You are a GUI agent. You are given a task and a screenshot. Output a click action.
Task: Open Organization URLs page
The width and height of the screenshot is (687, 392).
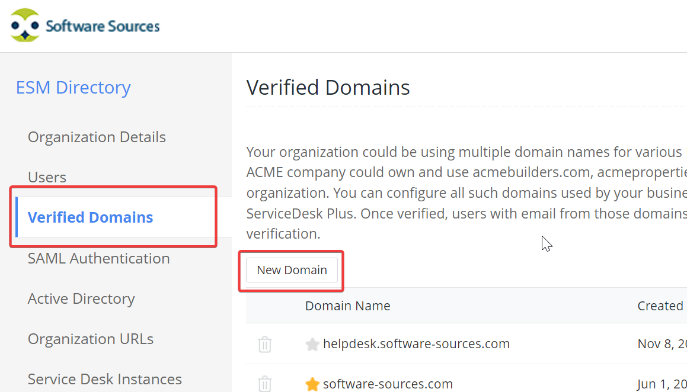click(x=91, y=339)
